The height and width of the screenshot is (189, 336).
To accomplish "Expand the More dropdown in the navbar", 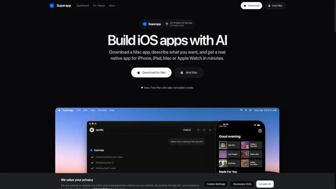I will point(113,6).
